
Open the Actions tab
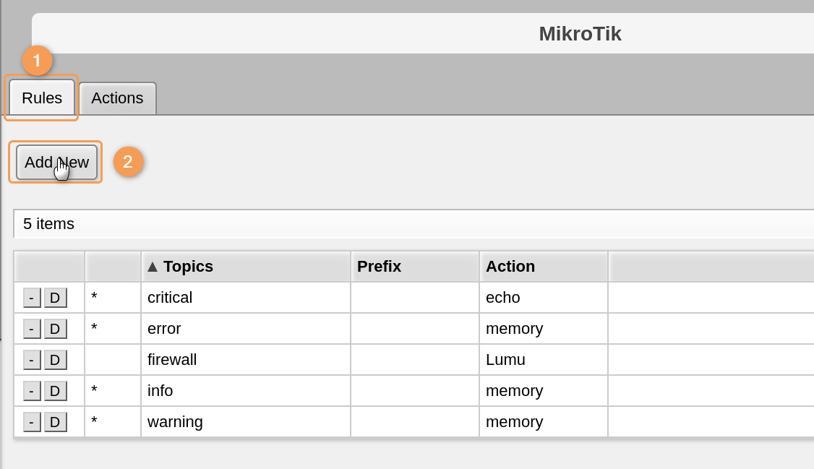tap(117, 98)
